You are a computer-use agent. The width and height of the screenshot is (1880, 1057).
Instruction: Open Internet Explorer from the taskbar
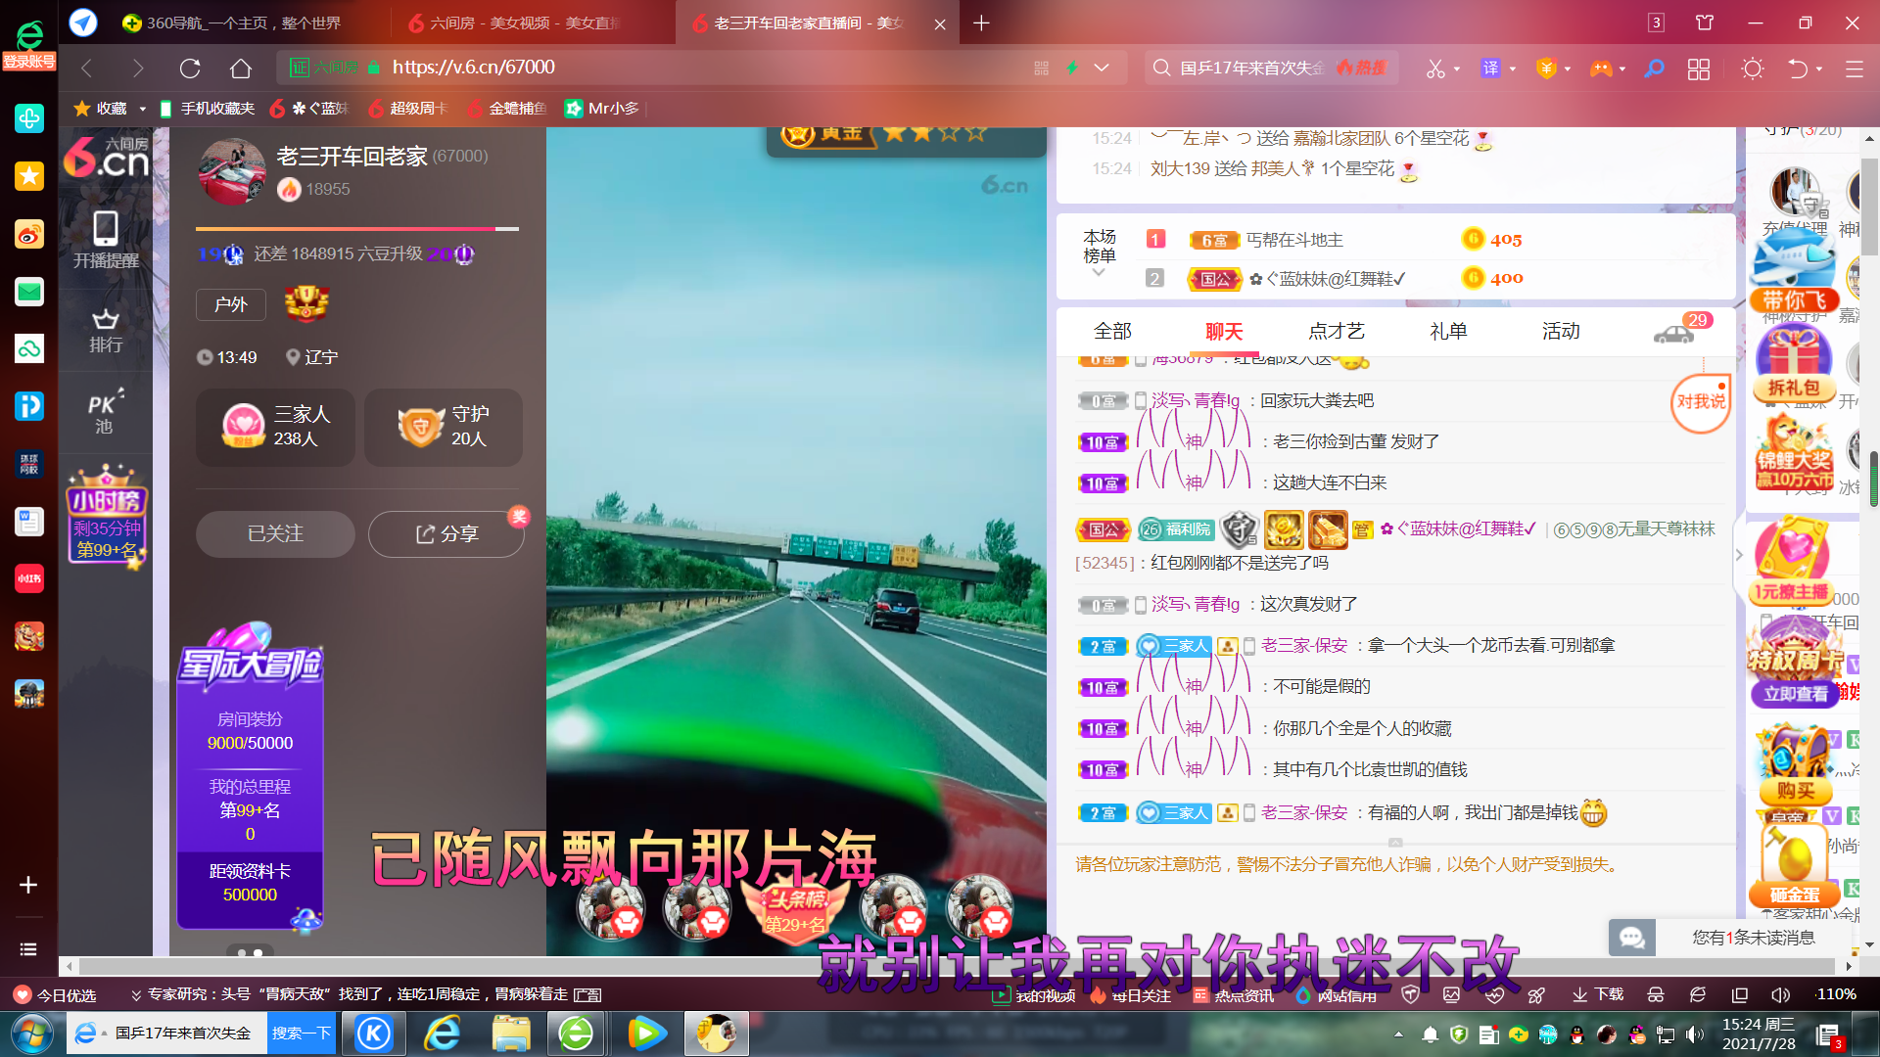[443, 1034]
